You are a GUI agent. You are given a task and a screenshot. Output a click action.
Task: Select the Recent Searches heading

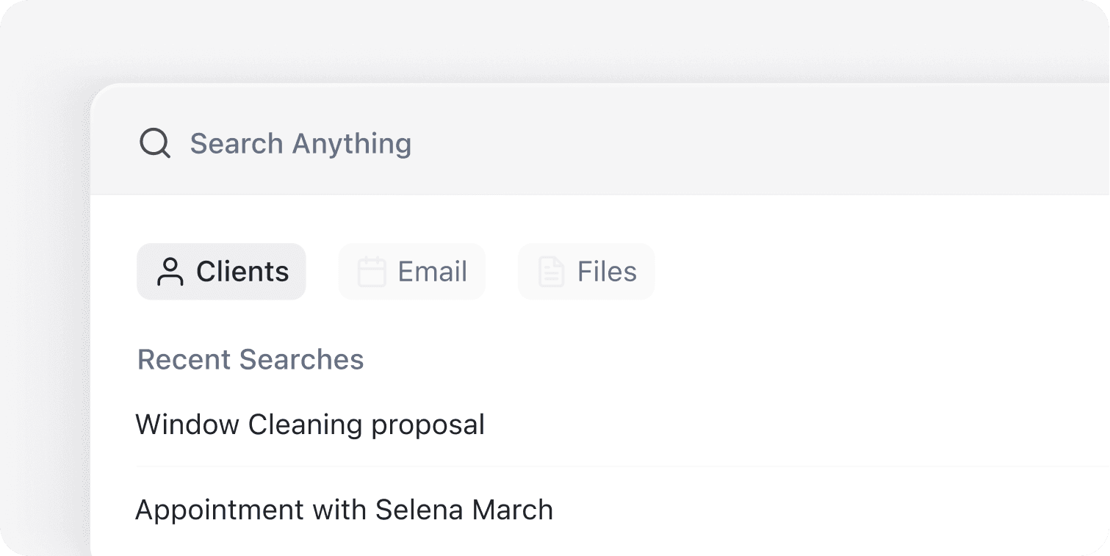point(251,359)
